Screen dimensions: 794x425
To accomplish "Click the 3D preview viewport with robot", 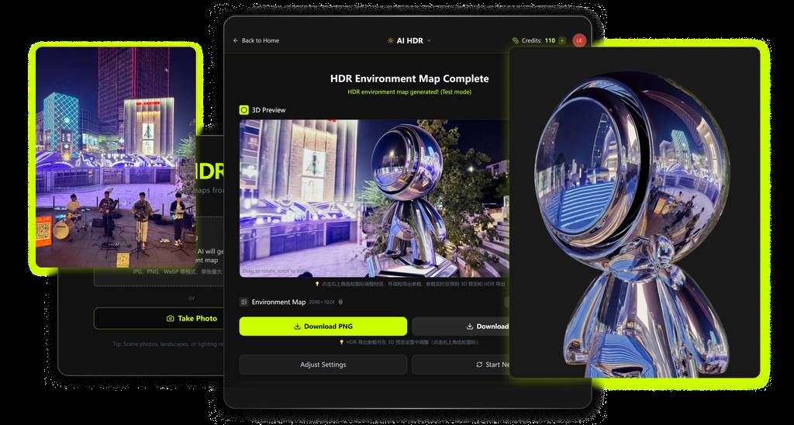I will pos(375,199).
